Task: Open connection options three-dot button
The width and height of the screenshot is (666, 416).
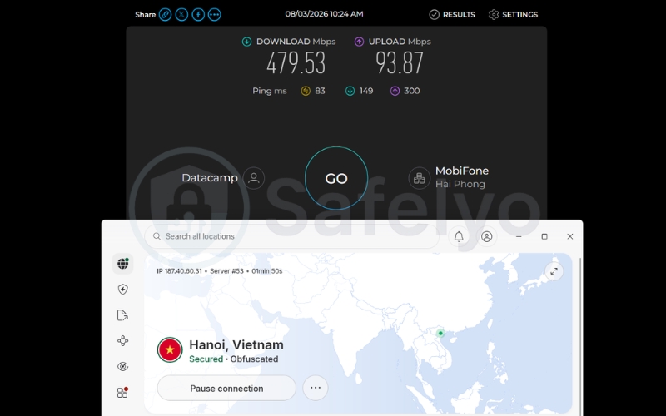Action: tap(316, 388)
